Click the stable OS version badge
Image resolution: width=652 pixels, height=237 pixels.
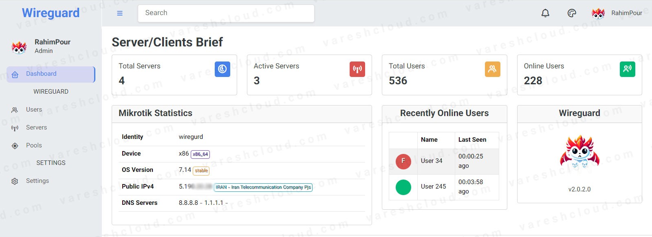[x=201, y=171]
